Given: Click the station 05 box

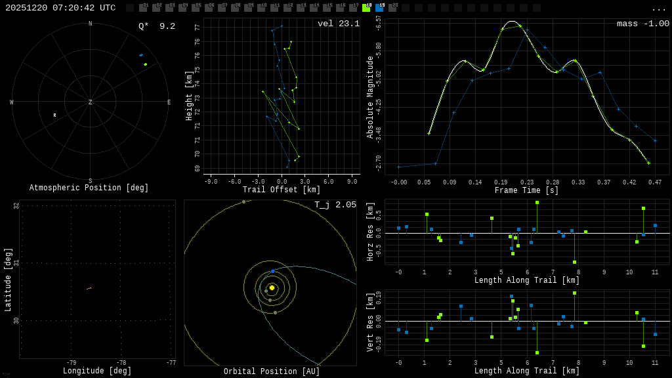Looking at the screenshot, I should pyautogui.click(x=196, y=8).
